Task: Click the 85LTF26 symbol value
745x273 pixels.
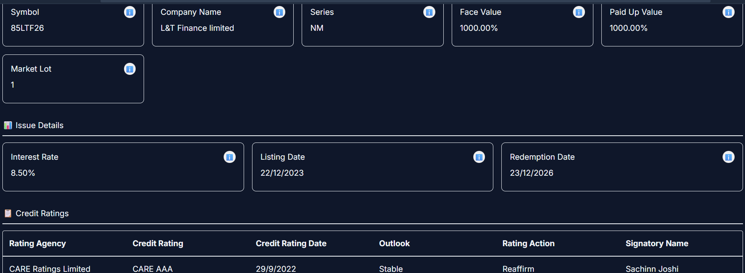Action: coord(27,28)
